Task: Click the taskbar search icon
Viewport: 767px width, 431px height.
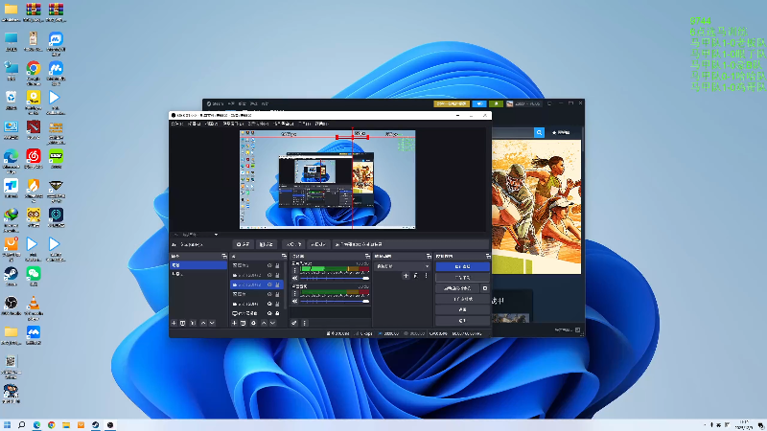Action: 21,425
